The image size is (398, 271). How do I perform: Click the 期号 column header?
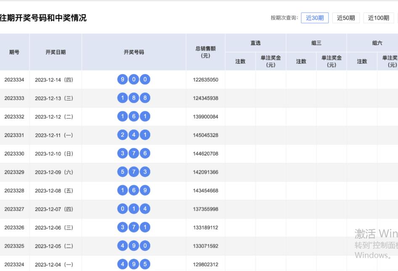tap(14, 52)
